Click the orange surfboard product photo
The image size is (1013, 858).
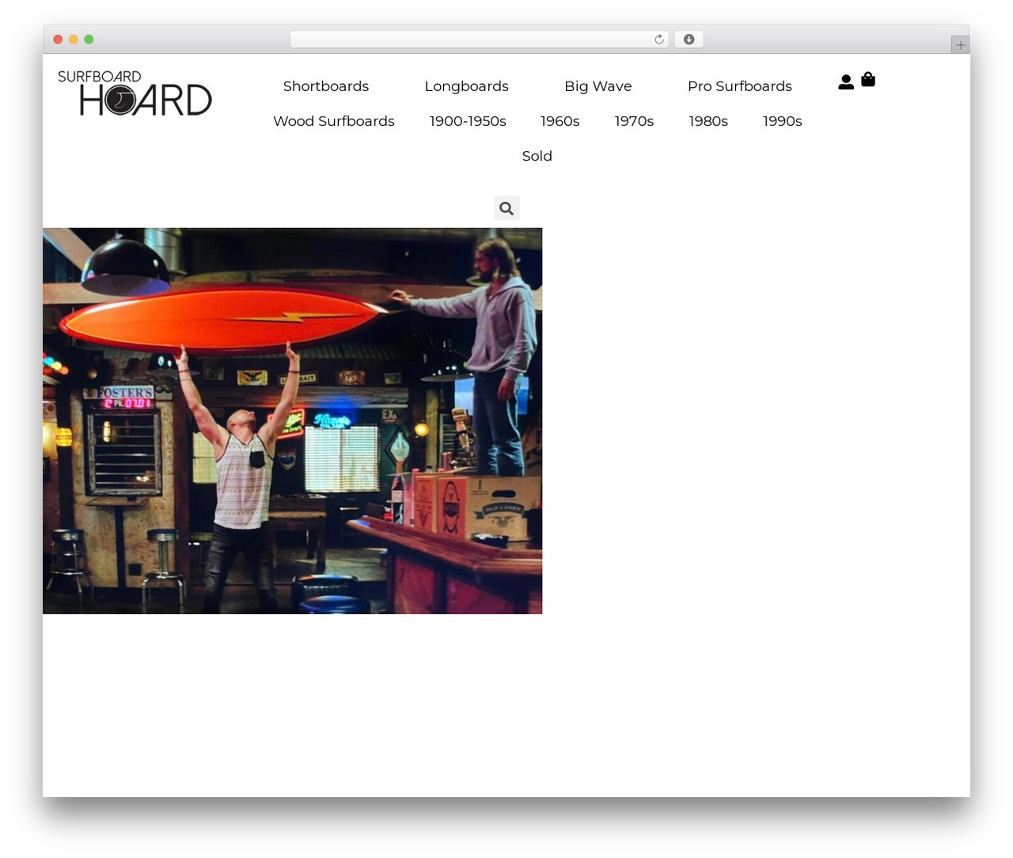[293, 421]
